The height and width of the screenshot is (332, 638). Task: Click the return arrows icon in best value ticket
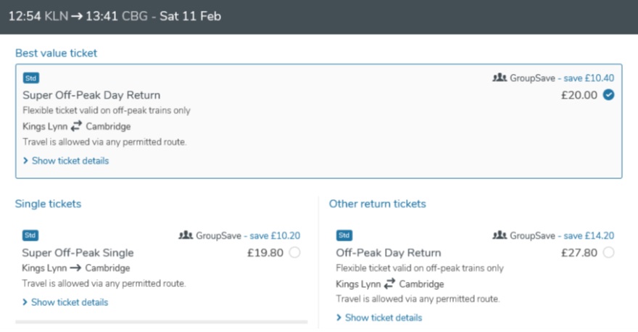(x=76, y=126)
